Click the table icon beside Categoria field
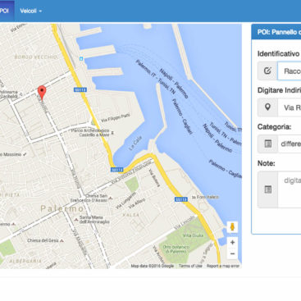The width and height of the screenshot is (301, 301). pos(267,144)
